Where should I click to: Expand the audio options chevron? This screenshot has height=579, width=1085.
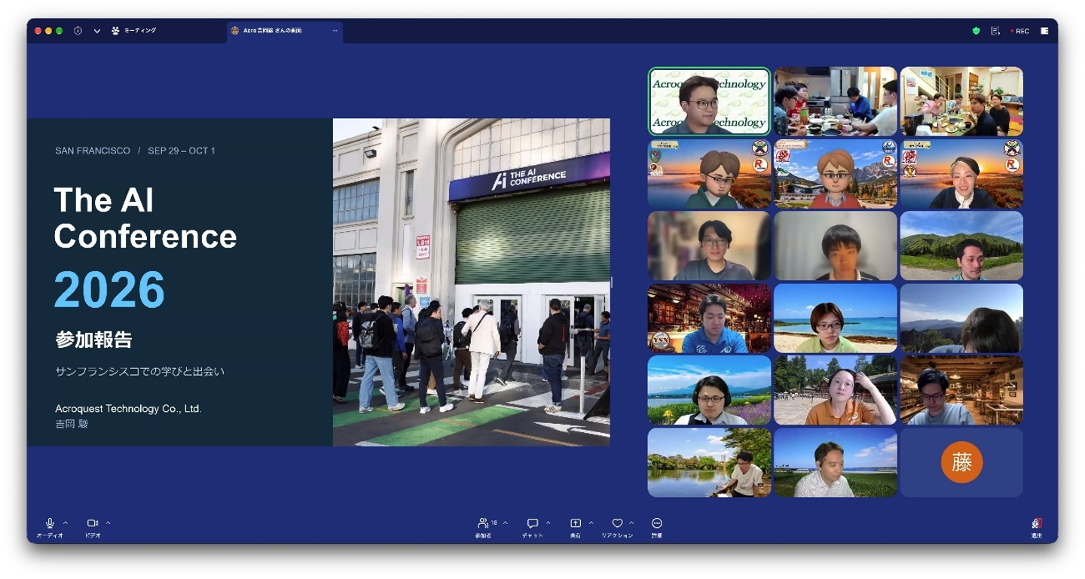point(66,523)
